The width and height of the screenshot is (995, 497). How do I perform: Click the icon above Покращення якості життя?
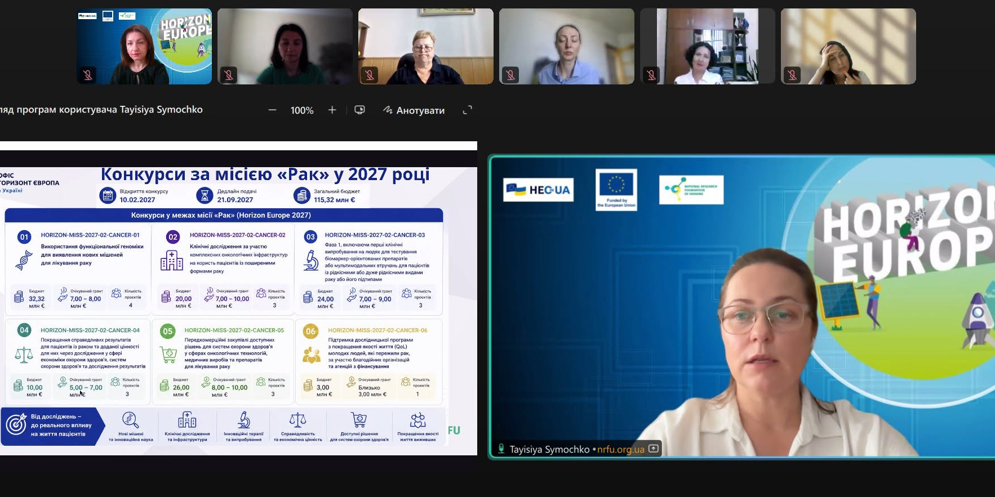[417, 420]
